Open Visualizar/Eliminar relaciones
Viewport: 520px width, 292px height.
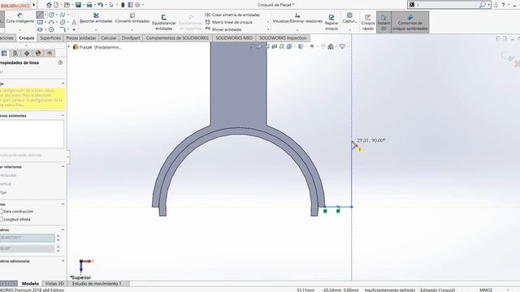pos(297,18)
